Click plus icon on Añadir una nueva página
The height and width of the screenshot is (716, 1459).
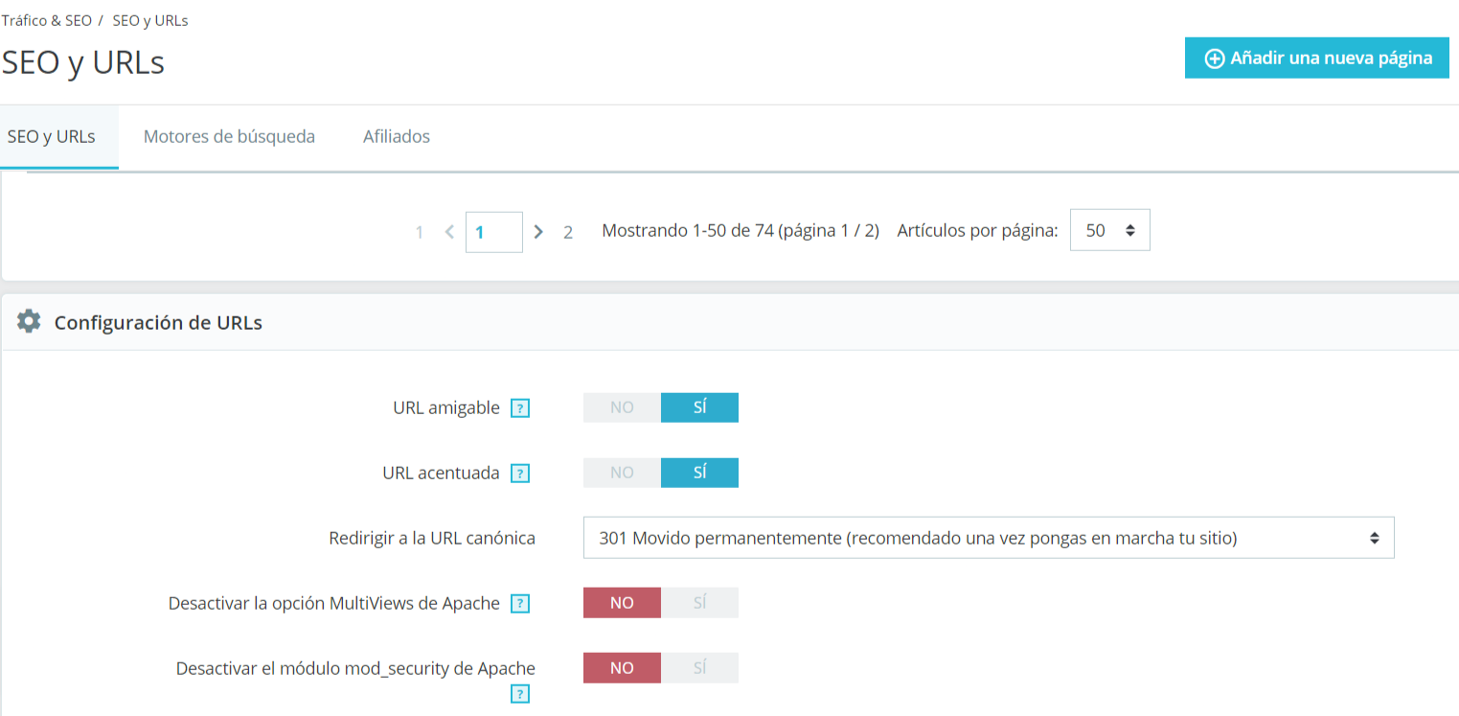(1215, 58)
